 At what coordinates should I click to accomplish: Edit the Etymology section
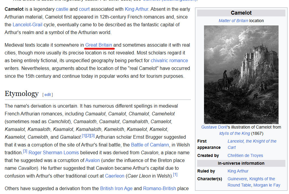(x=47, y=94)
